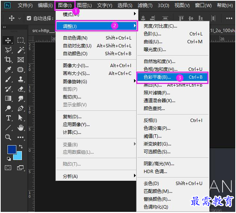Select the Crop tool
The width and height of the screenshot is (236, 213).
point(8,60)
